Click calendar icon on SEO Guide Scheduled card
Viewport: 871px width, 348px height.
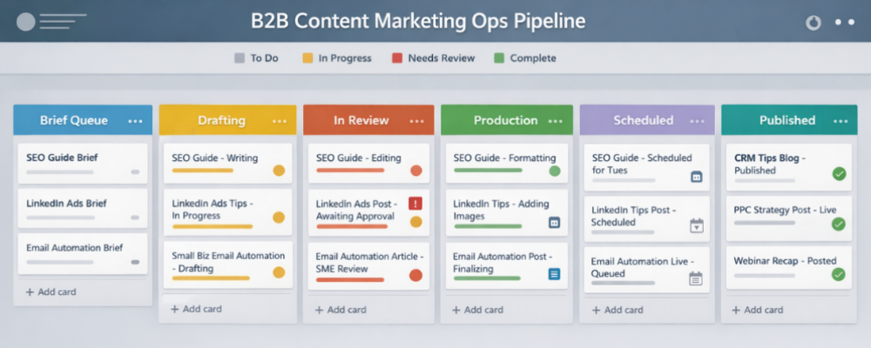(696, 177)
